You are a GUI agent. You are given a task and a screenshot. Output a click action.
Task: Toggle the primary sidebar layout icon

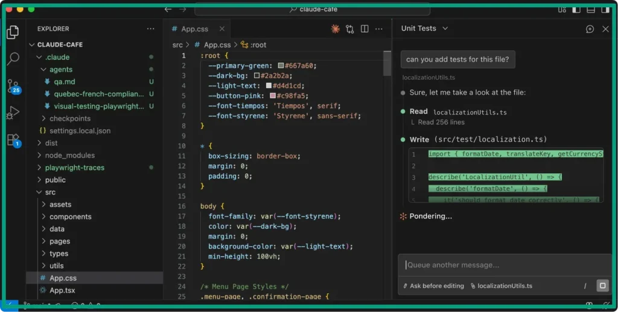pos(576,10)
